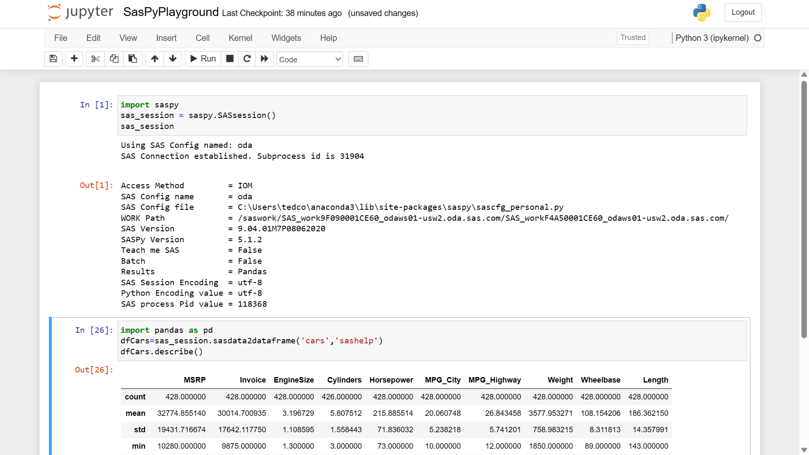Insert a new cell below with plus icon
Image resolution: width=809 pixels, height=455 pixels.
[74, 59]
